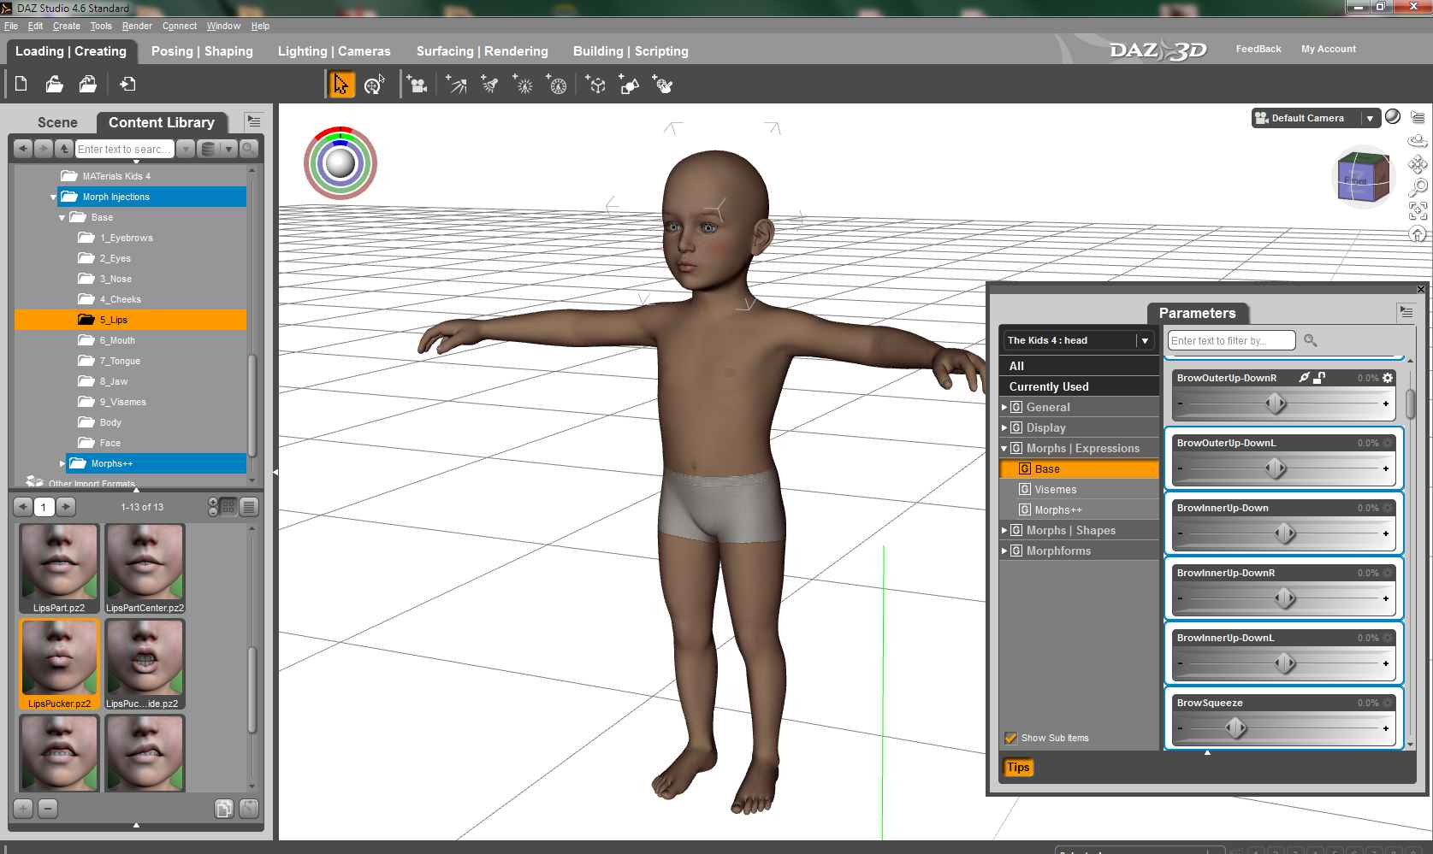Image resolution: width=1433 pixels, height=854 pixels.
Task: Toggle the lock on BrowOuterUp-DownR
Action: click(1319, 378)
